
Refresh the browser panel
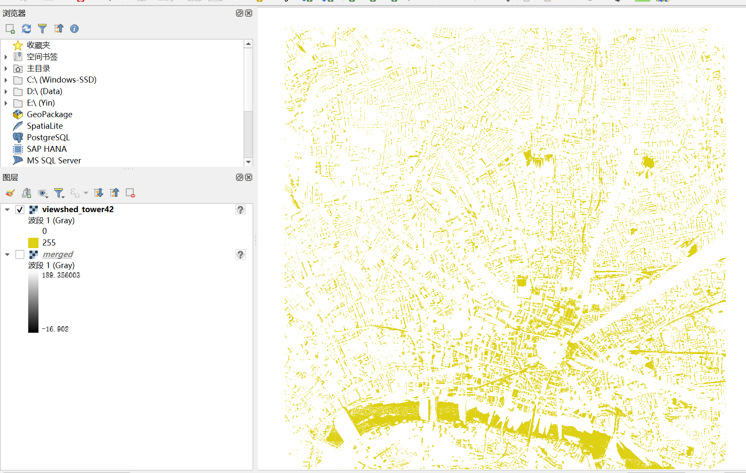tap(27, 29)
